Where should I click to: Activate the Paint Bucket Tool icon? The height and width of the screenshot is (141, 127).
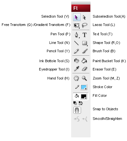coord(84,61)
